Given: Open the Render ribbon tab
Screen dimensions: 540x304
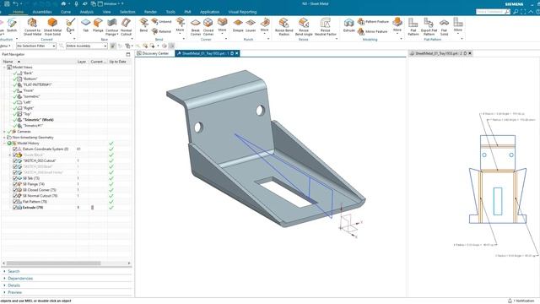Looking at the screenshot, I should [x=150, y=12].
